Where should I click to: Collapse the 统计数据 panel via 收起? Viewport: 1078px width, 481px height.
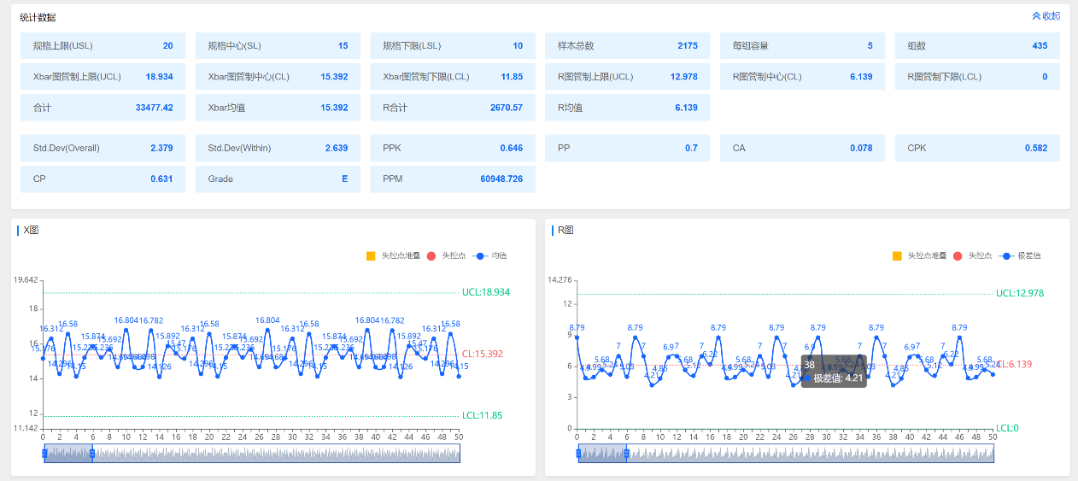pyautogui.click(x=1051, y=16)
